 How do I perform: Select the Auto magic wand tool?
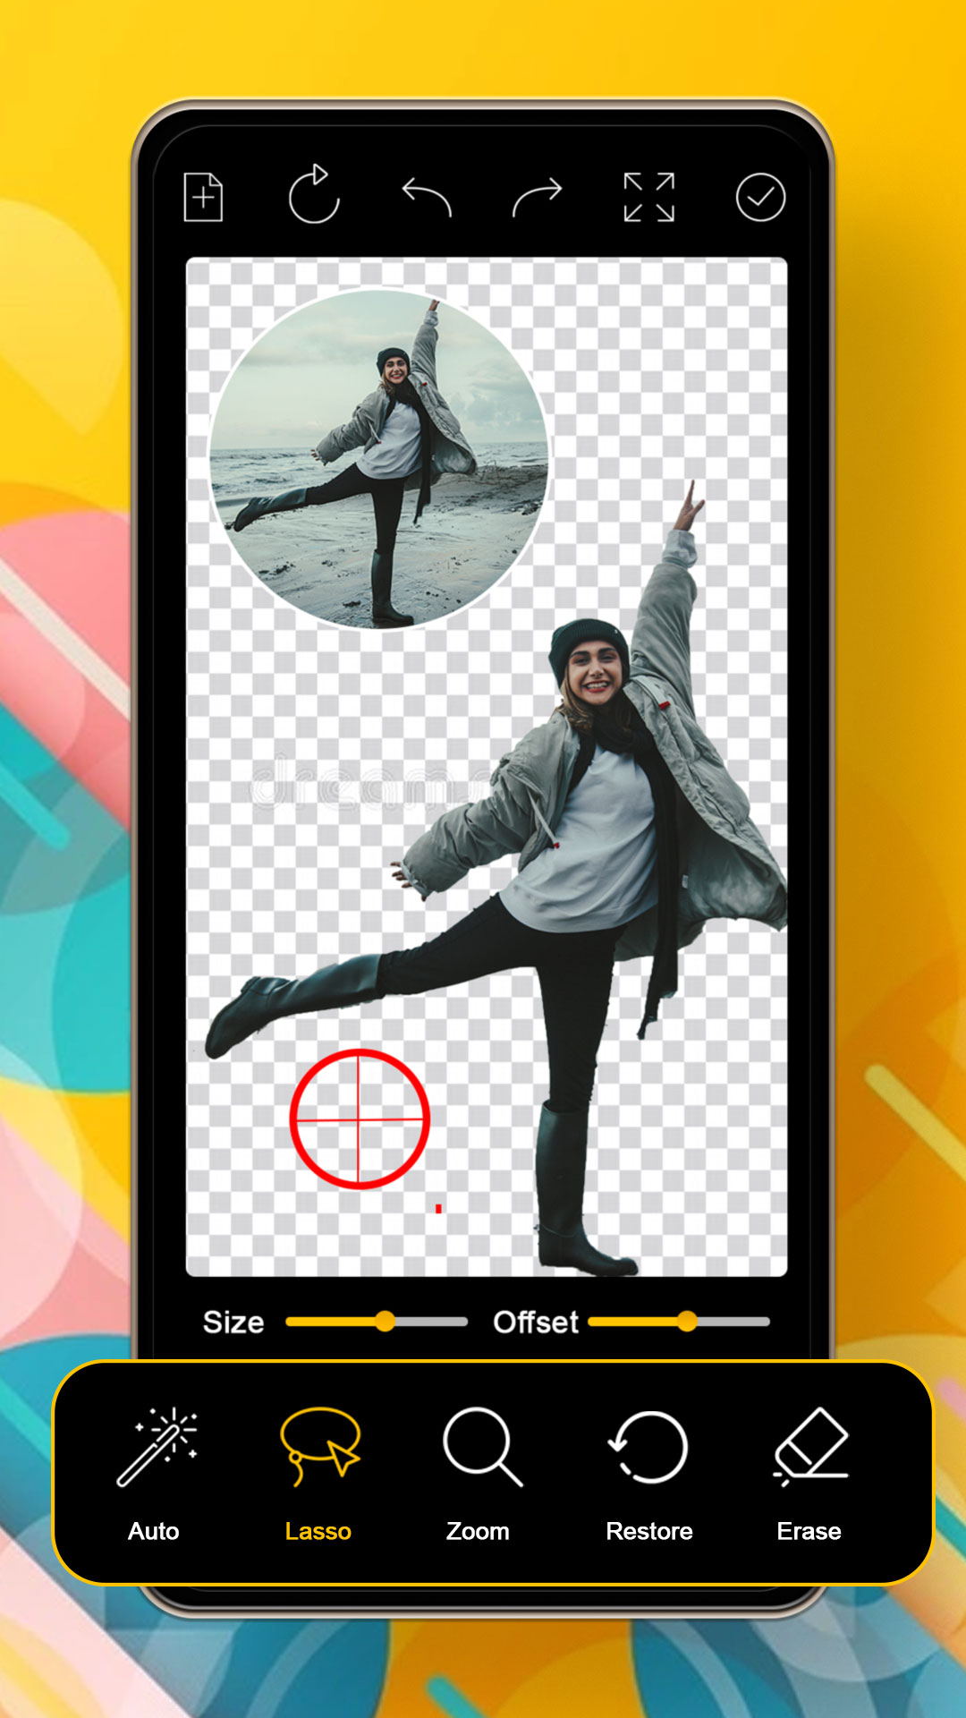pyautogui.click(x=157, y=1447)
